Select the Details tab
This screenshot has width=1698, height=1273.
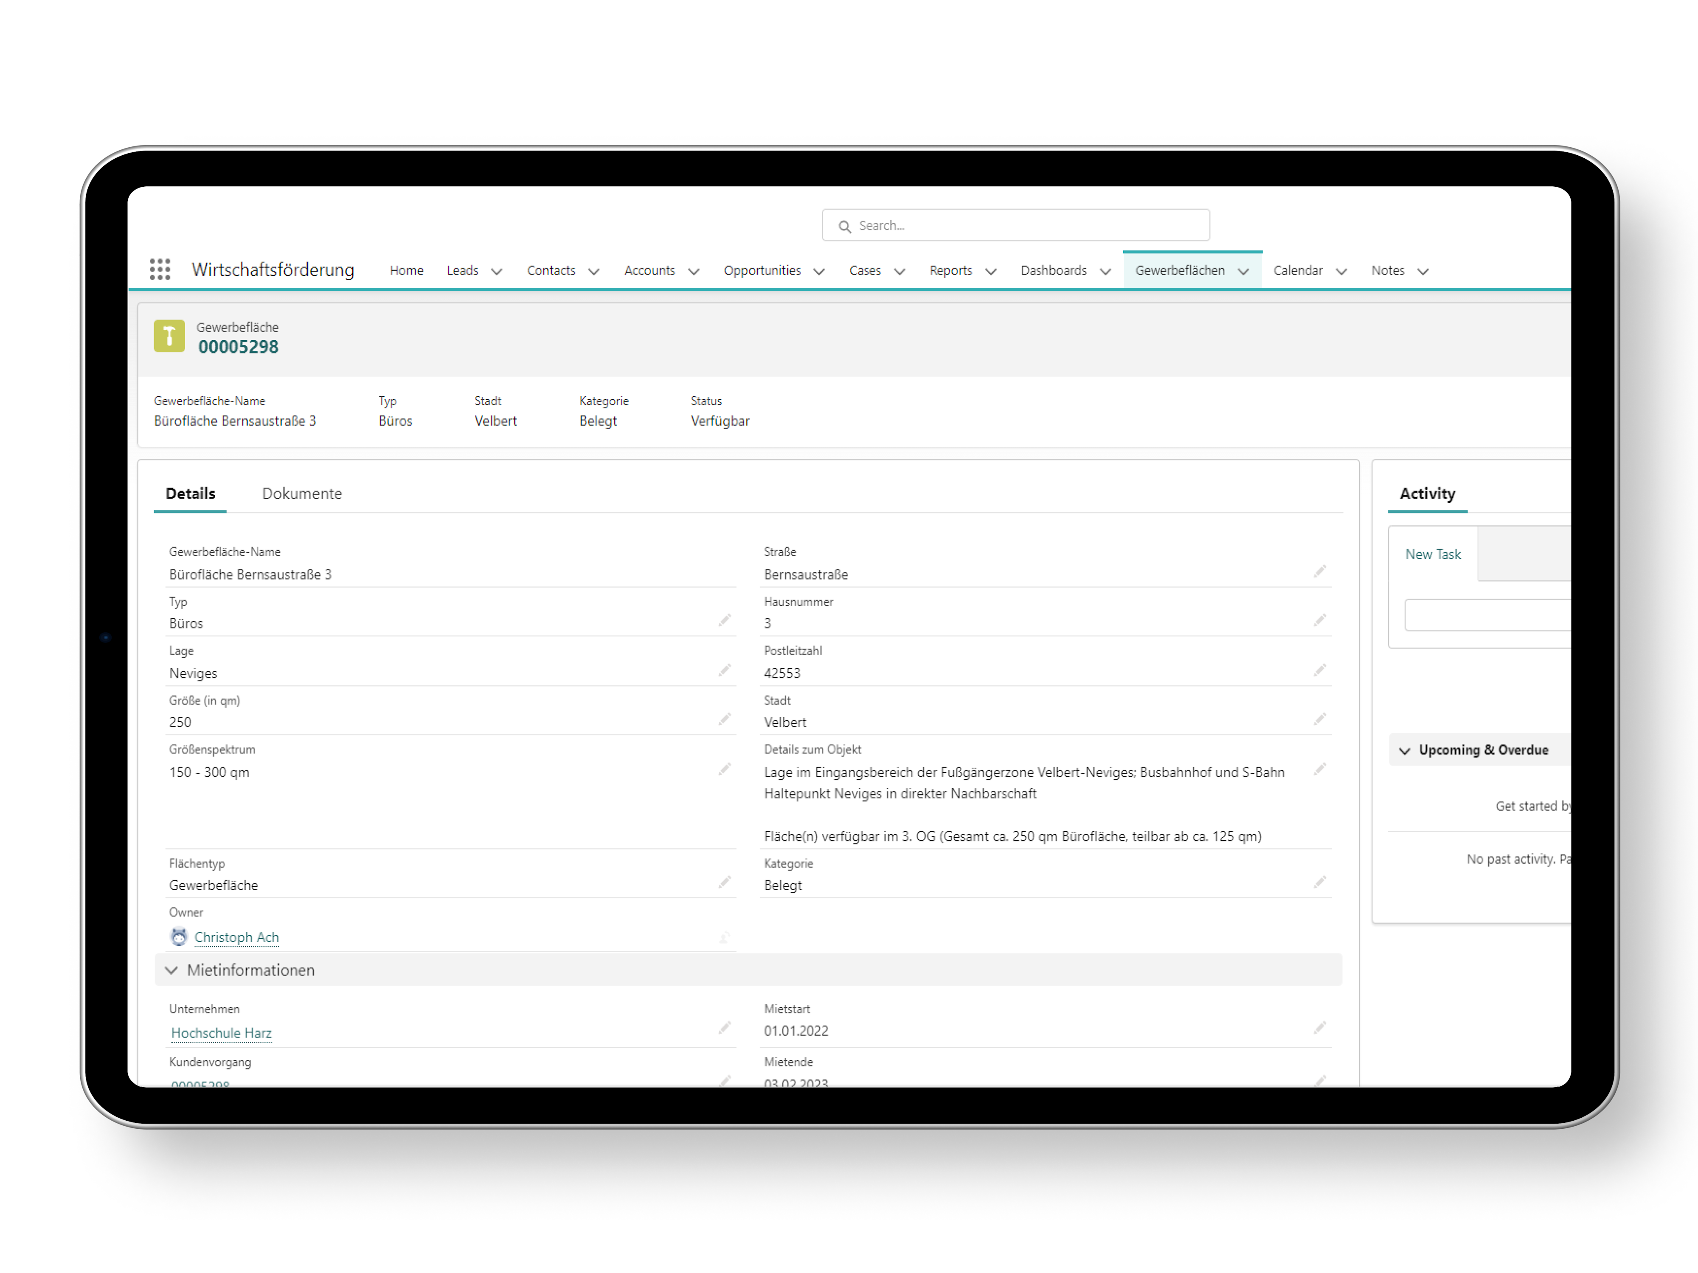[x=193, y=492]
